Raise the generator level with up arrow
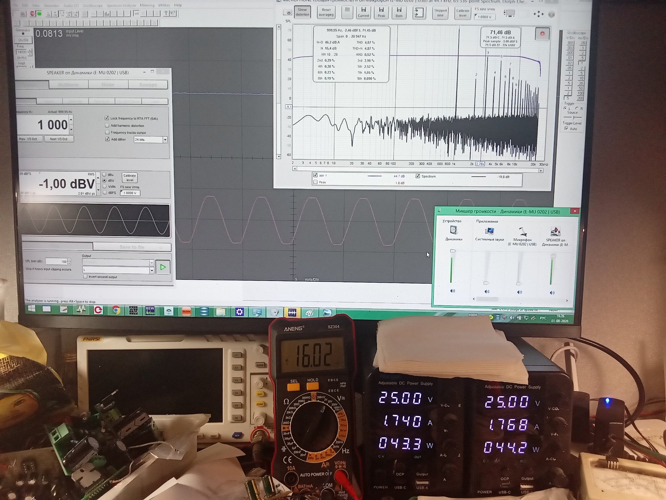 coord(98,178)
